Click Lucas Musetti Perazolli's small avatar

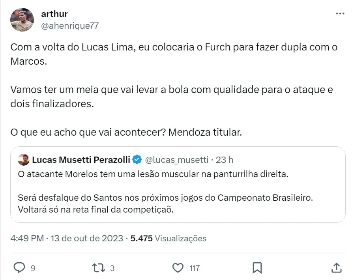[24, 160]
